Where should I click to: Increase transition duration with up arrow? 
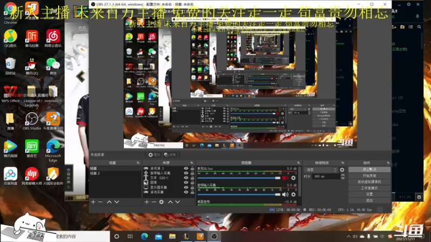(x=343, y=175)
